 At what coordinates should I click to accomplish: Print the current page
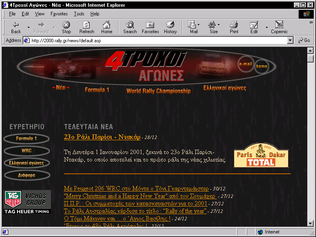coord(234,27)
